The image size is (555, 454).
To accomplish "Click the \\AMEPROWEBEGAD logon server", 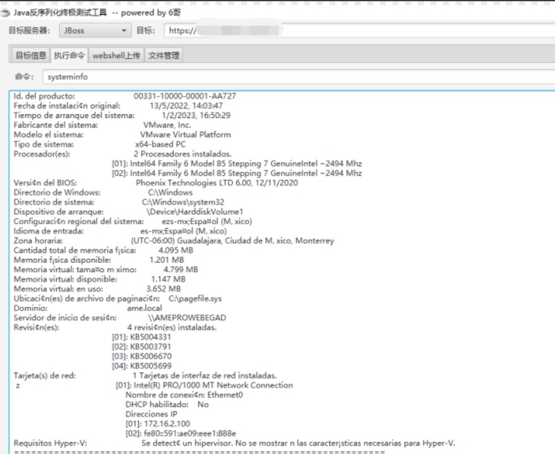I will [x=188, y=318].
